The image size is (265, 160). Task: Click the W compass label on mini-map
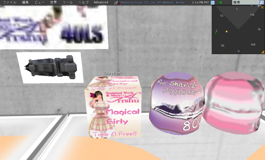coord(259,29)
